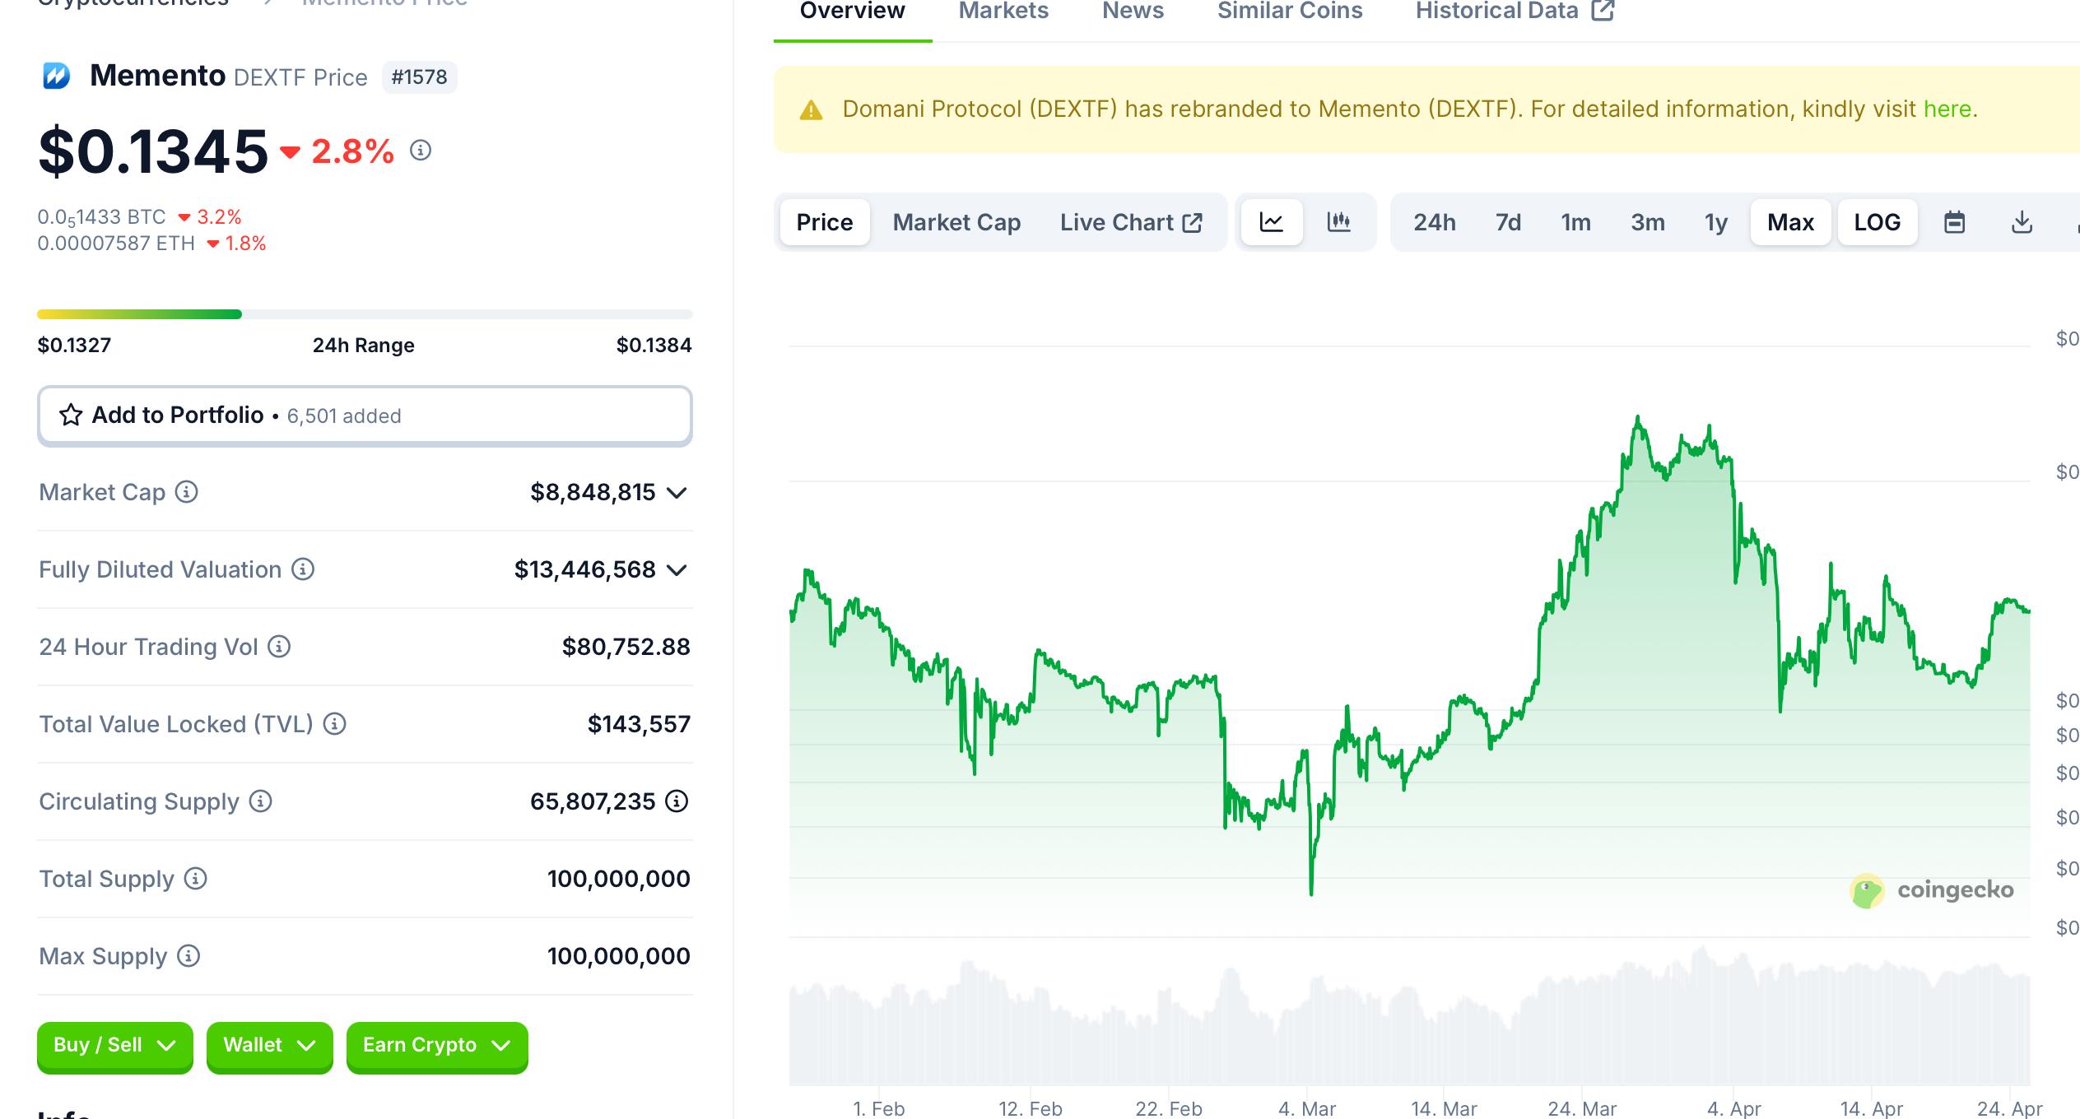Click the 4. Mar date label on chart axis
Screen dimensions: 2080x1119
tap(1307, 1108)
